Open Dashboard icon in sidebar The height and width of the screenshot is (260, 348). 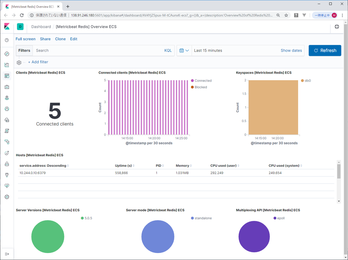[x=7, y=76]
